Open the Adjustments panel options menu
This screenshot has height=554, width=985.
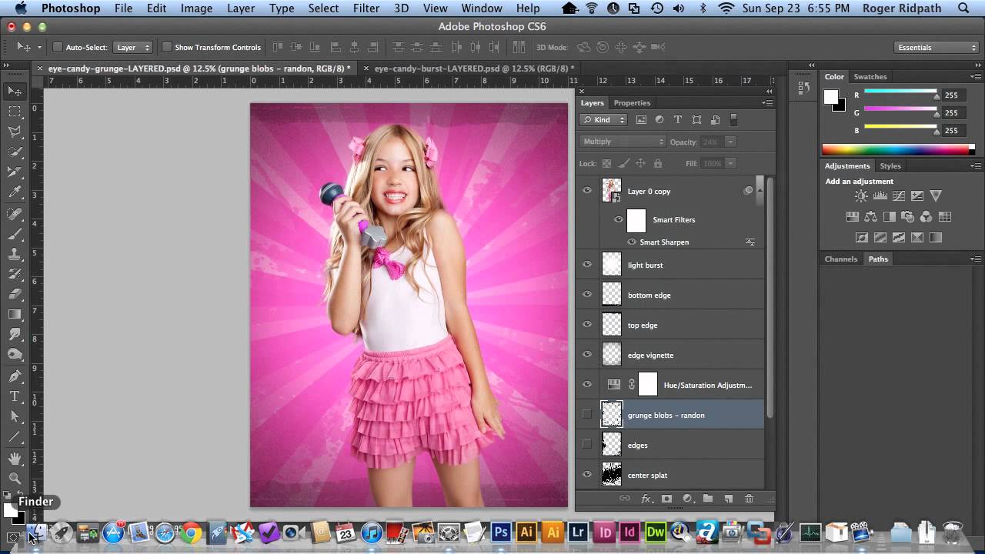click(x=976, y=165)
